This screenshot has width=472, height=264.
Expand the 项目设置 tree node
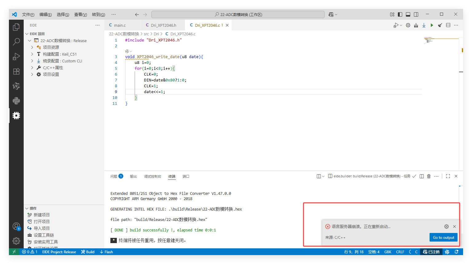pos(32,74)
